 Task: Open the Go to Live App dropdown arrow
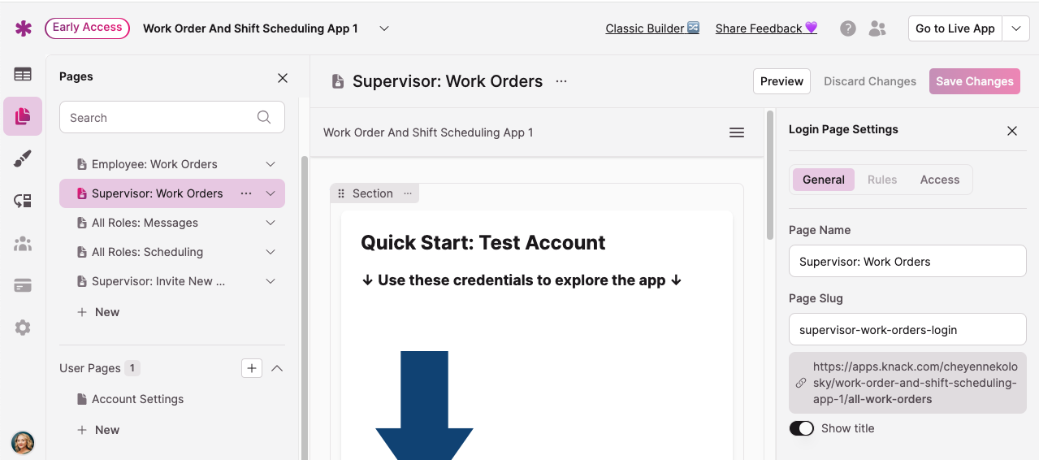1015,28
